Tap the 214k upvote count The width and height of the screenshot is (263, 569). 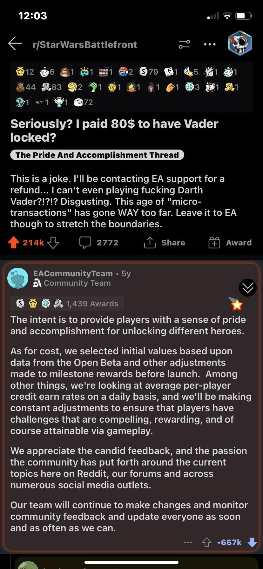(33, 243)
